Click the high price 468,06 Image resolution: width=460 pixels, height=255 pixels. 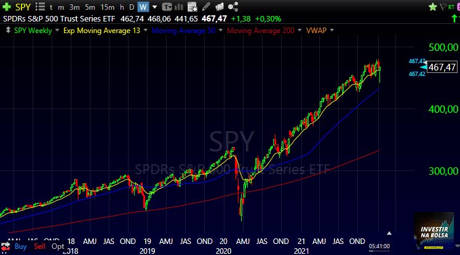(x=159, y=19)
